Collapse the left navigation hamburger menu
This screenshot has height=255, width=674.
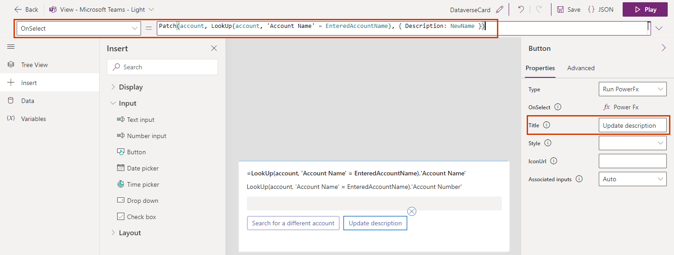pos(11,47)
